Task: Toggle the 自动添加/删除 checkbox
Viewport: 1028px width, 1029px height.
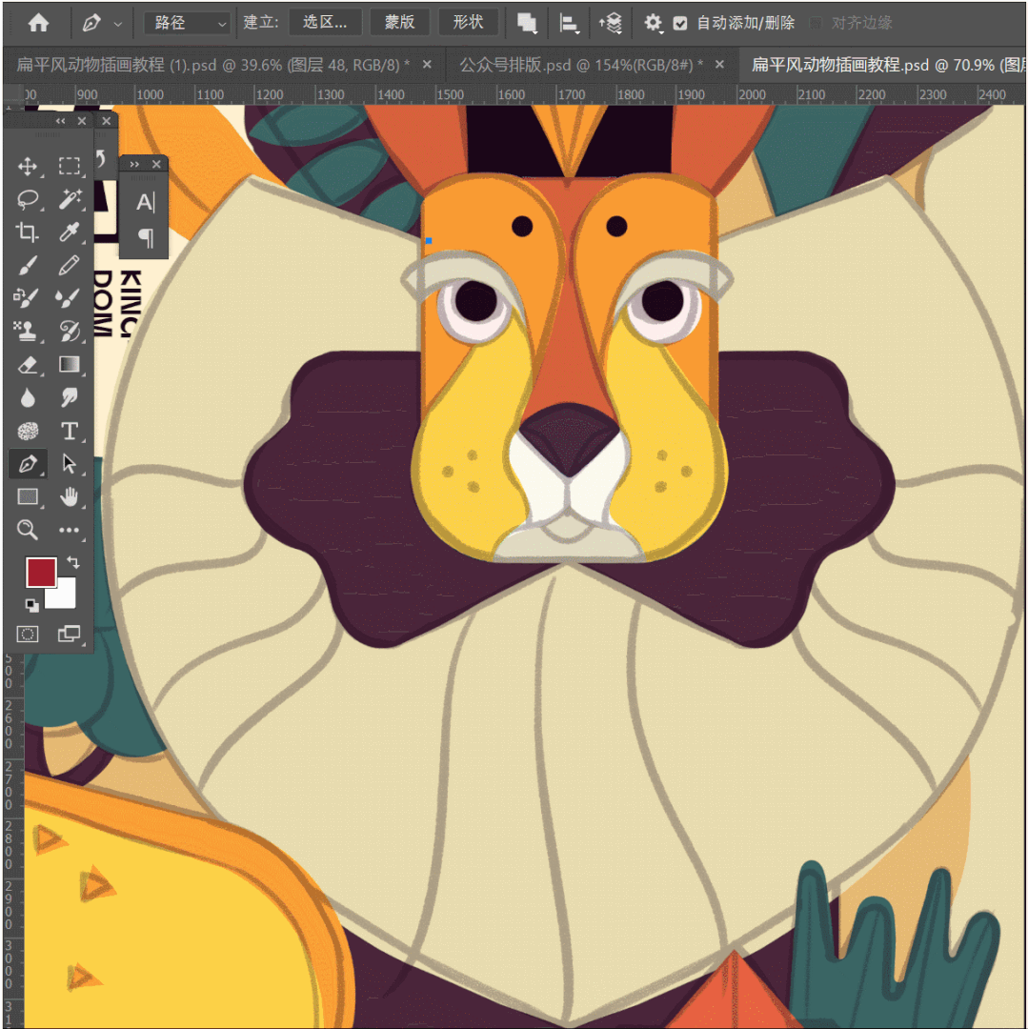Action: pyautogui.click(x=680, y=23)
